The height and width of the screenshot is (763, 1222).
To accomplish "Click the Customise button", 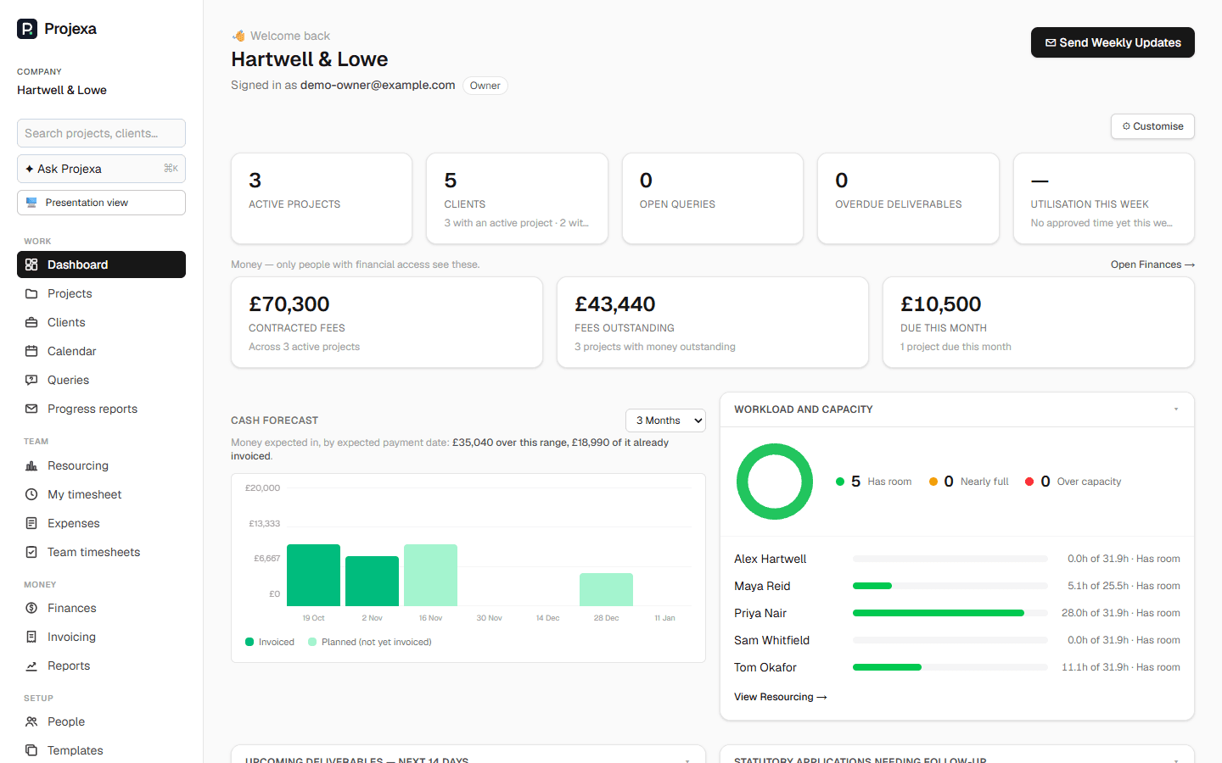I will coord(1152,126).
